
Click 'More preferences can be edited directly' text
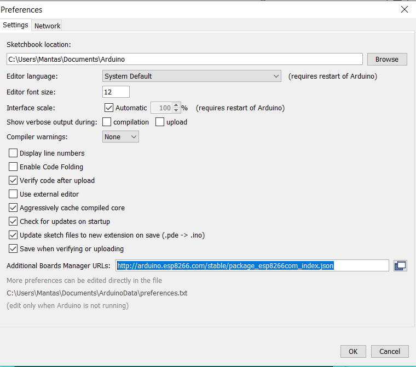(84, 280)
